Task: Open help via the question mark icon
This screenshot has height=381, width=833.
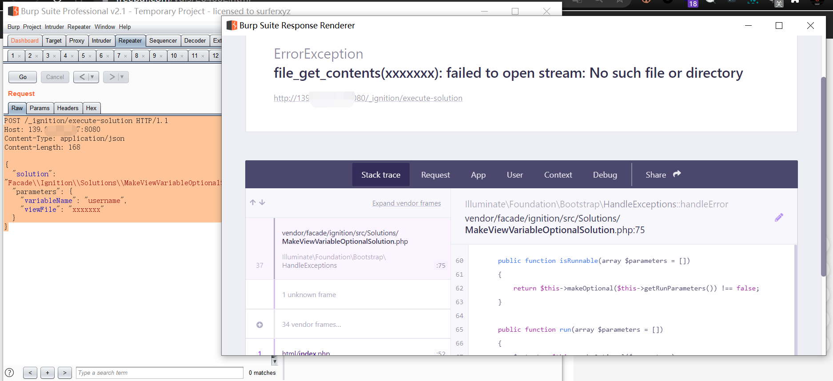Action: [x=9, y=373]
